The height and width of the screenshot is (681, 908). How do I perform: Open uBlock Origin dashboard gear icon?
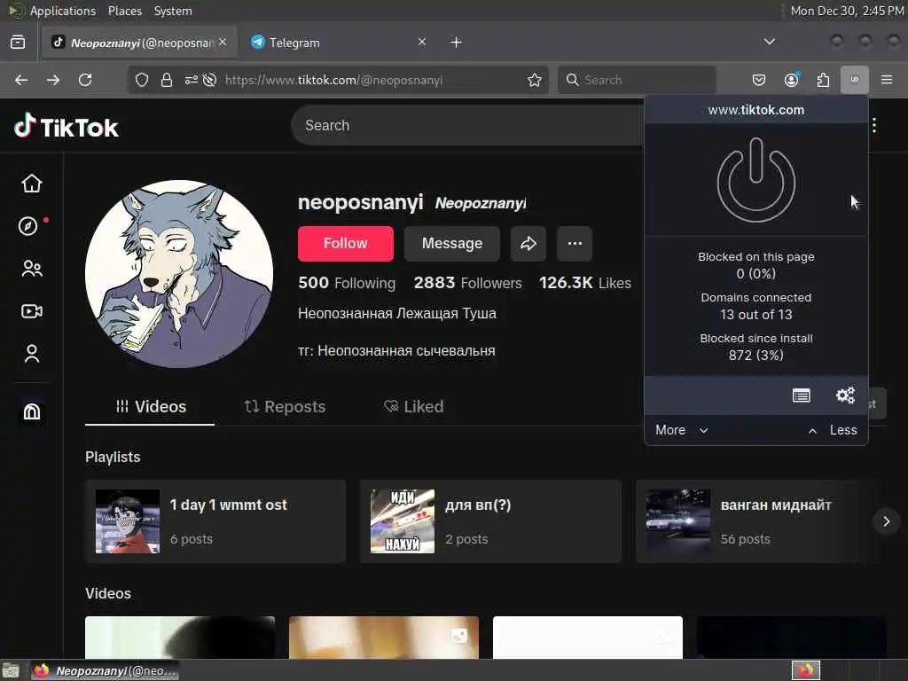click(845, 395)
